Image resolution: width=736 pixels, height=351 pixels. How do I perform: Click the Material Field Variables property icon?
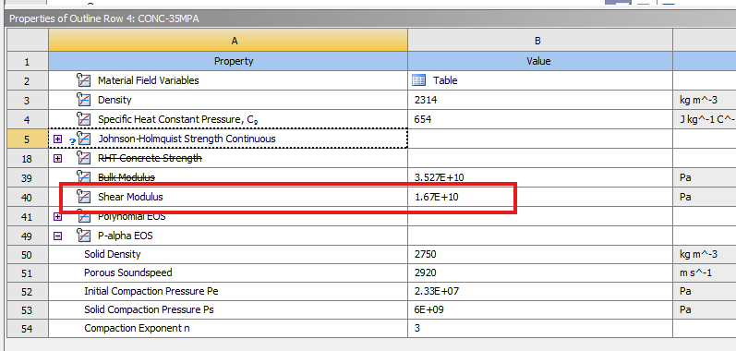coord(83,80)
